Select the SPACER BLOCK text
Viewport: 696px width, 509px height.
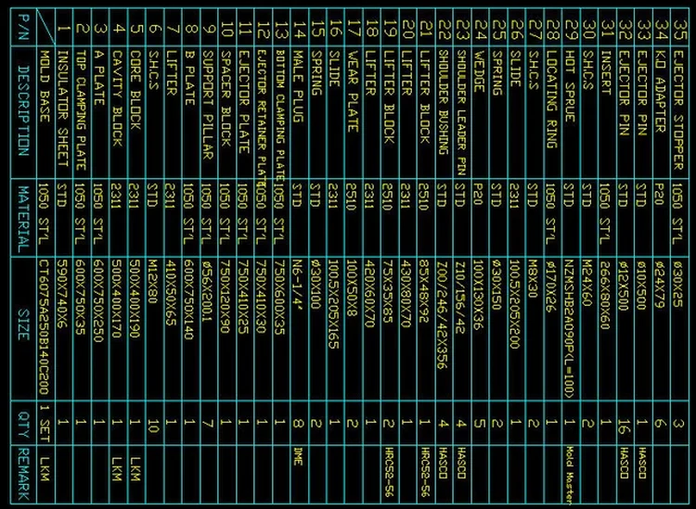point(226,98)
